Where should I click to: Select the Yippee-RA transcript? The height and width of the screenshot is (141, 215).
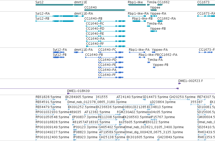click(153, 16)
